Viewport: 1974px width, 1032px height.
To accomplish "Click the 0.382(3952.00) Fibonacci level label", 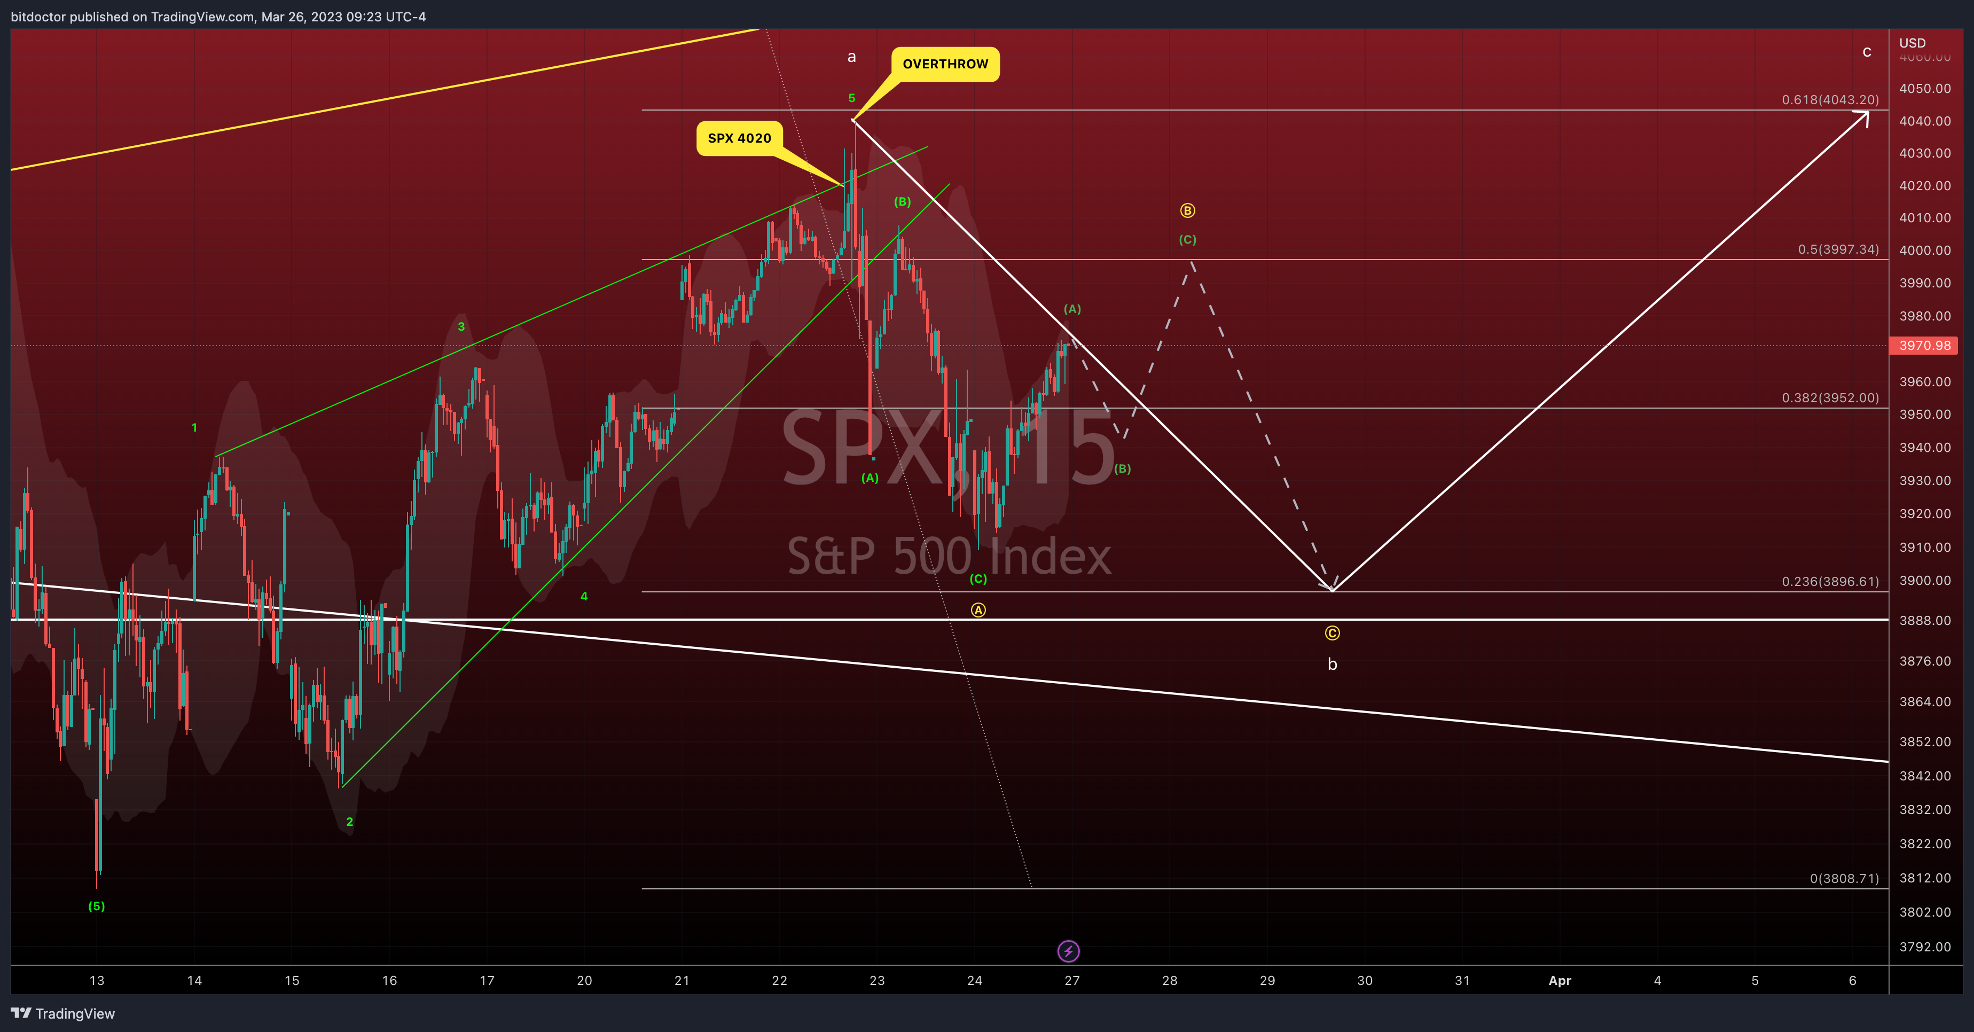I will pos(1830,397).
